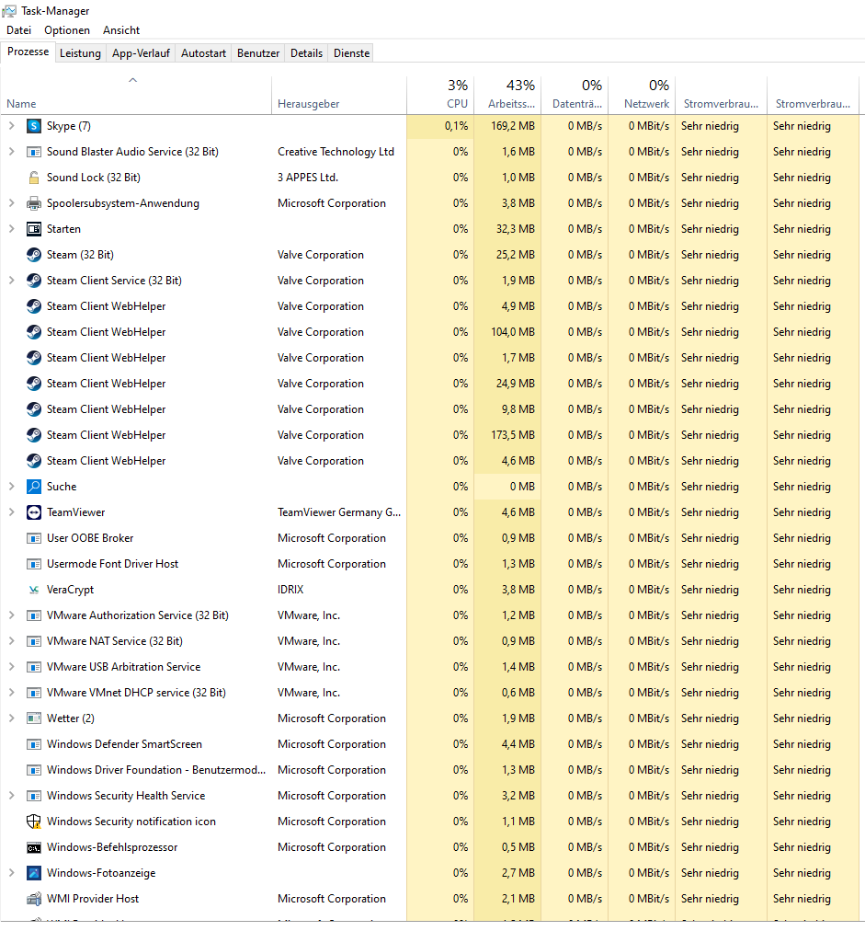The height and width of the screenshot is (931, 865).
Task: Click the 169,2 MB memory value
Action: pyautogui.click(x=513, y=126)
